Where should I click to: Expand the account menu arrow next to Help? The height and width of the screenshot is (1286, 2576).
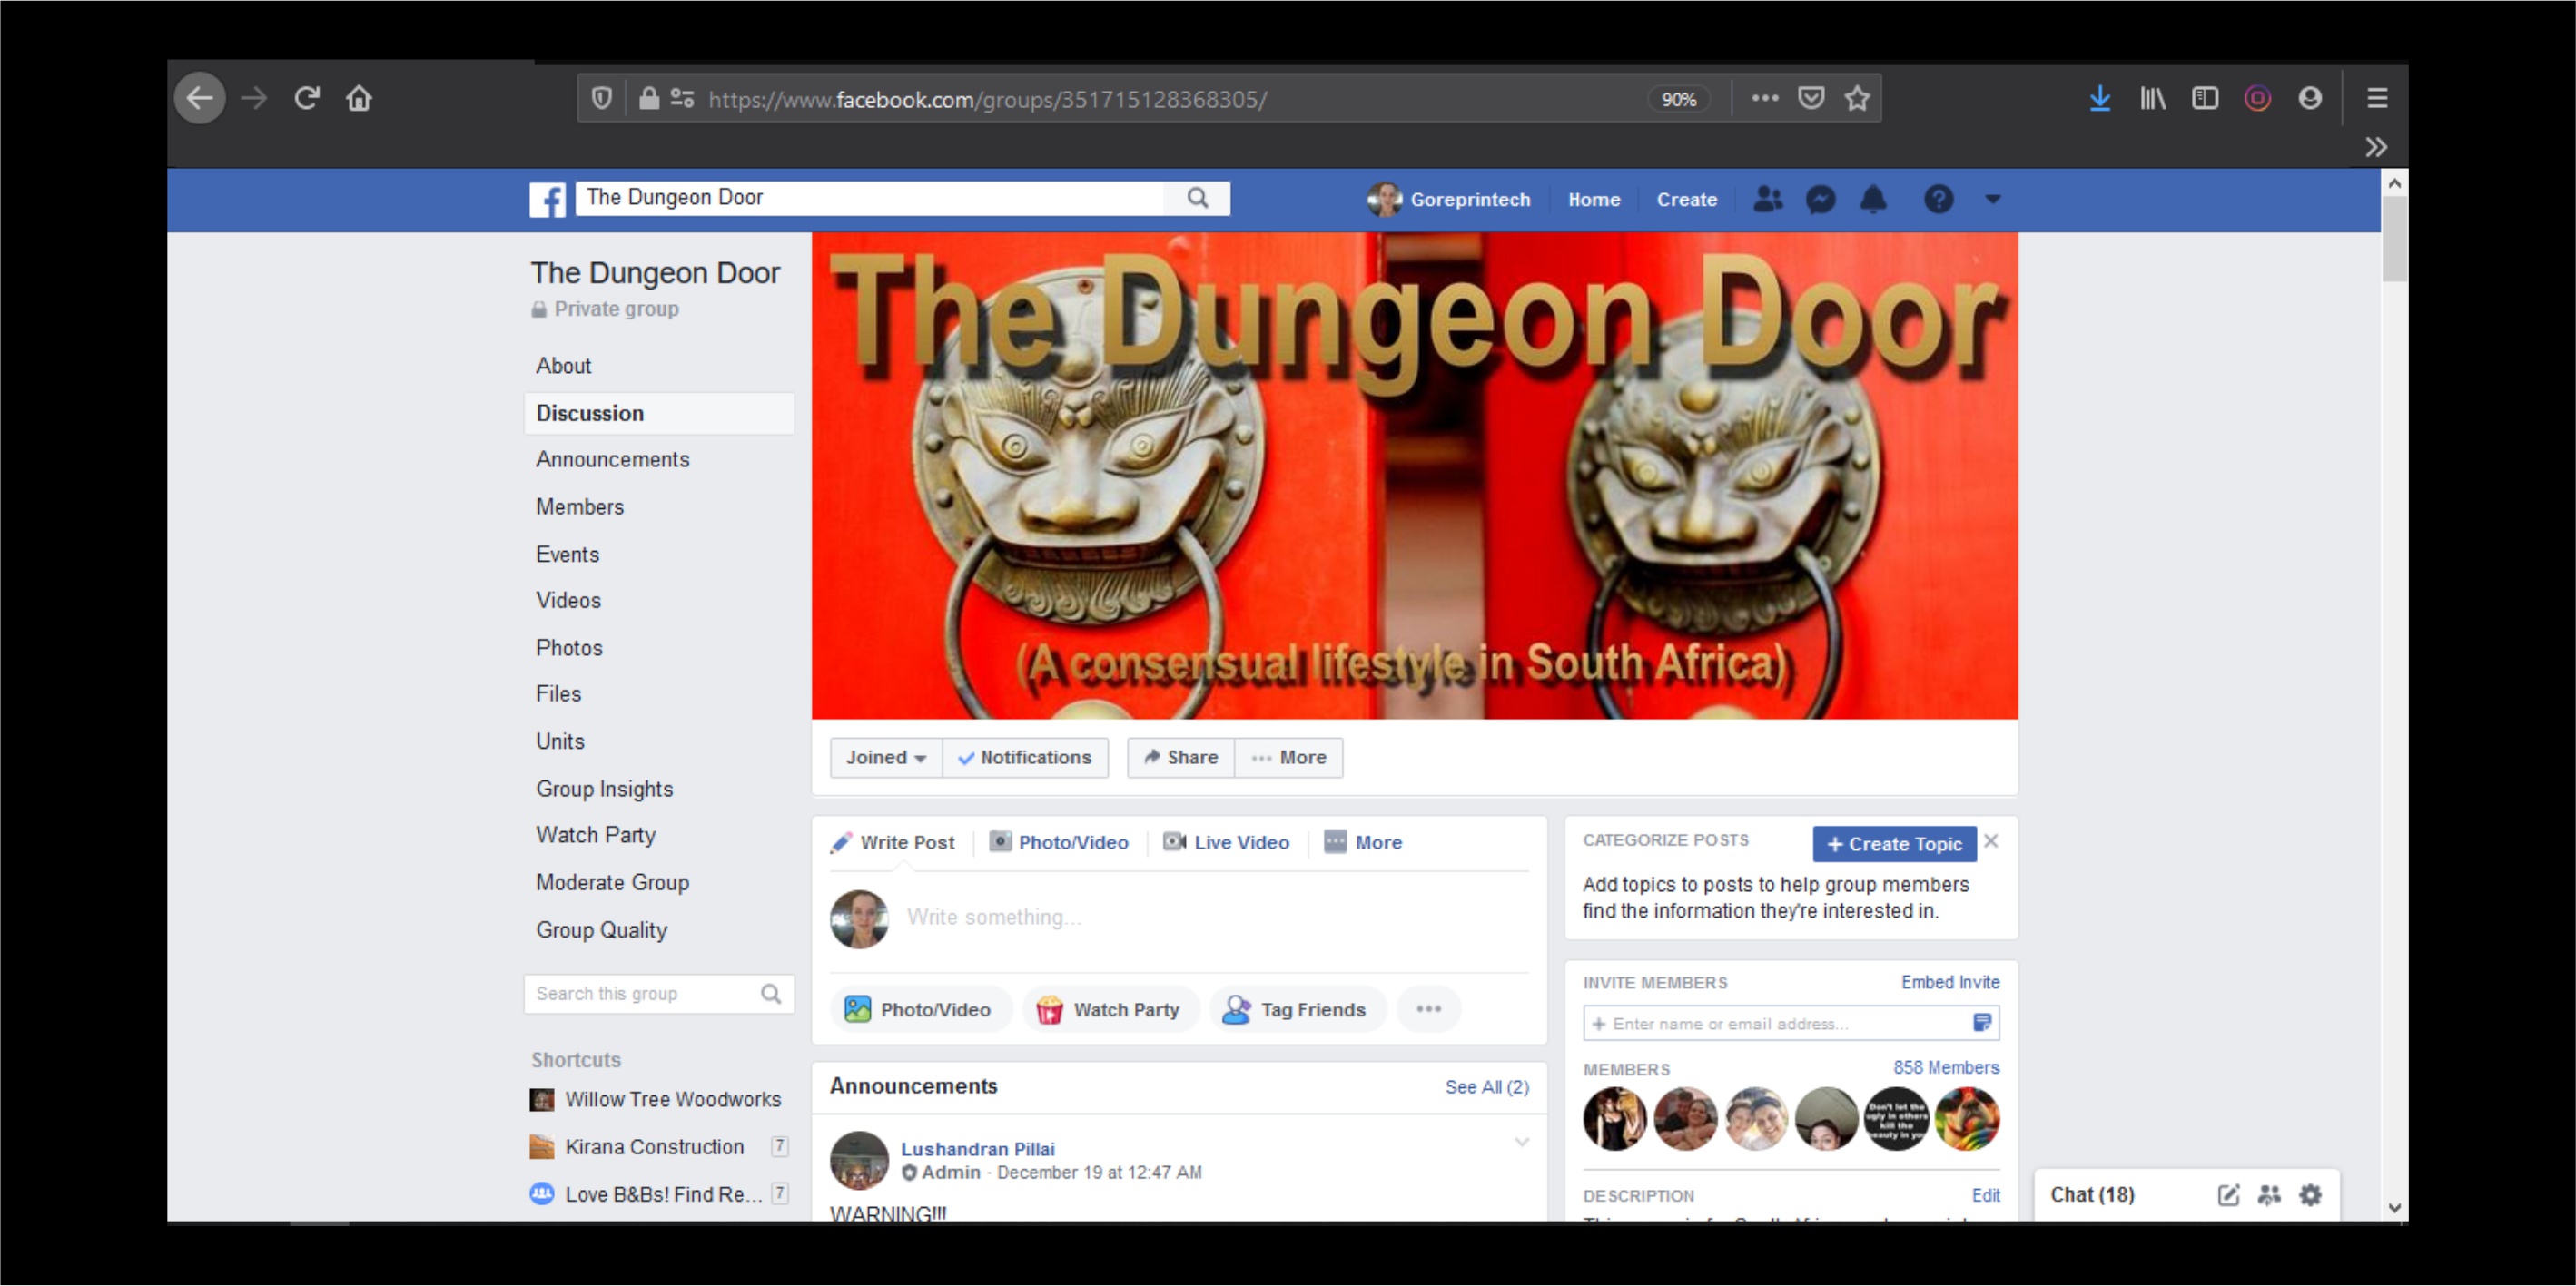click(1992, 200)
